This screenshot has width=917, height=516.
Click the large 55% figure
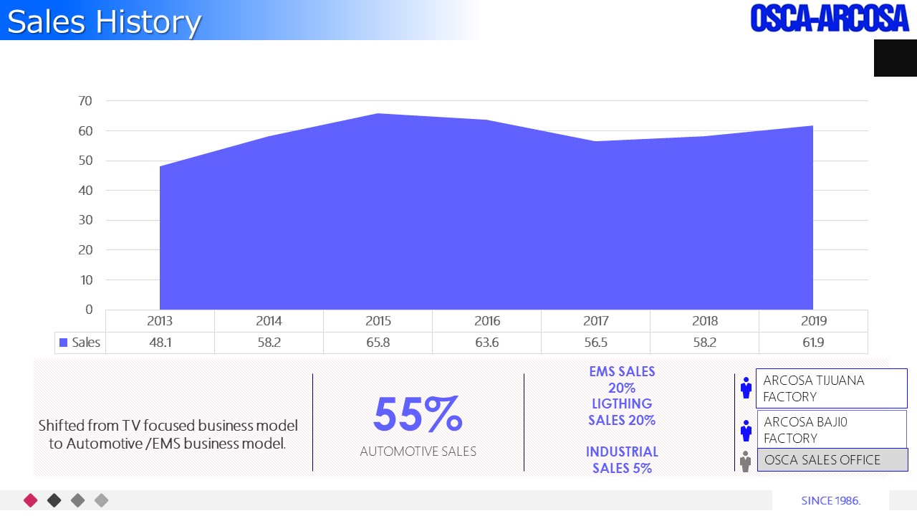click(418, 415)
